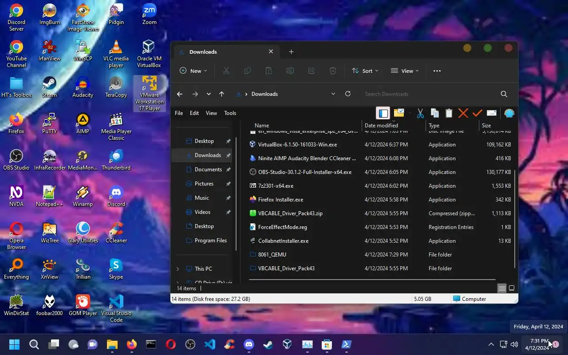568x355 pixels.
Task: Open the Tools menu
Action: tap(230, 113)
